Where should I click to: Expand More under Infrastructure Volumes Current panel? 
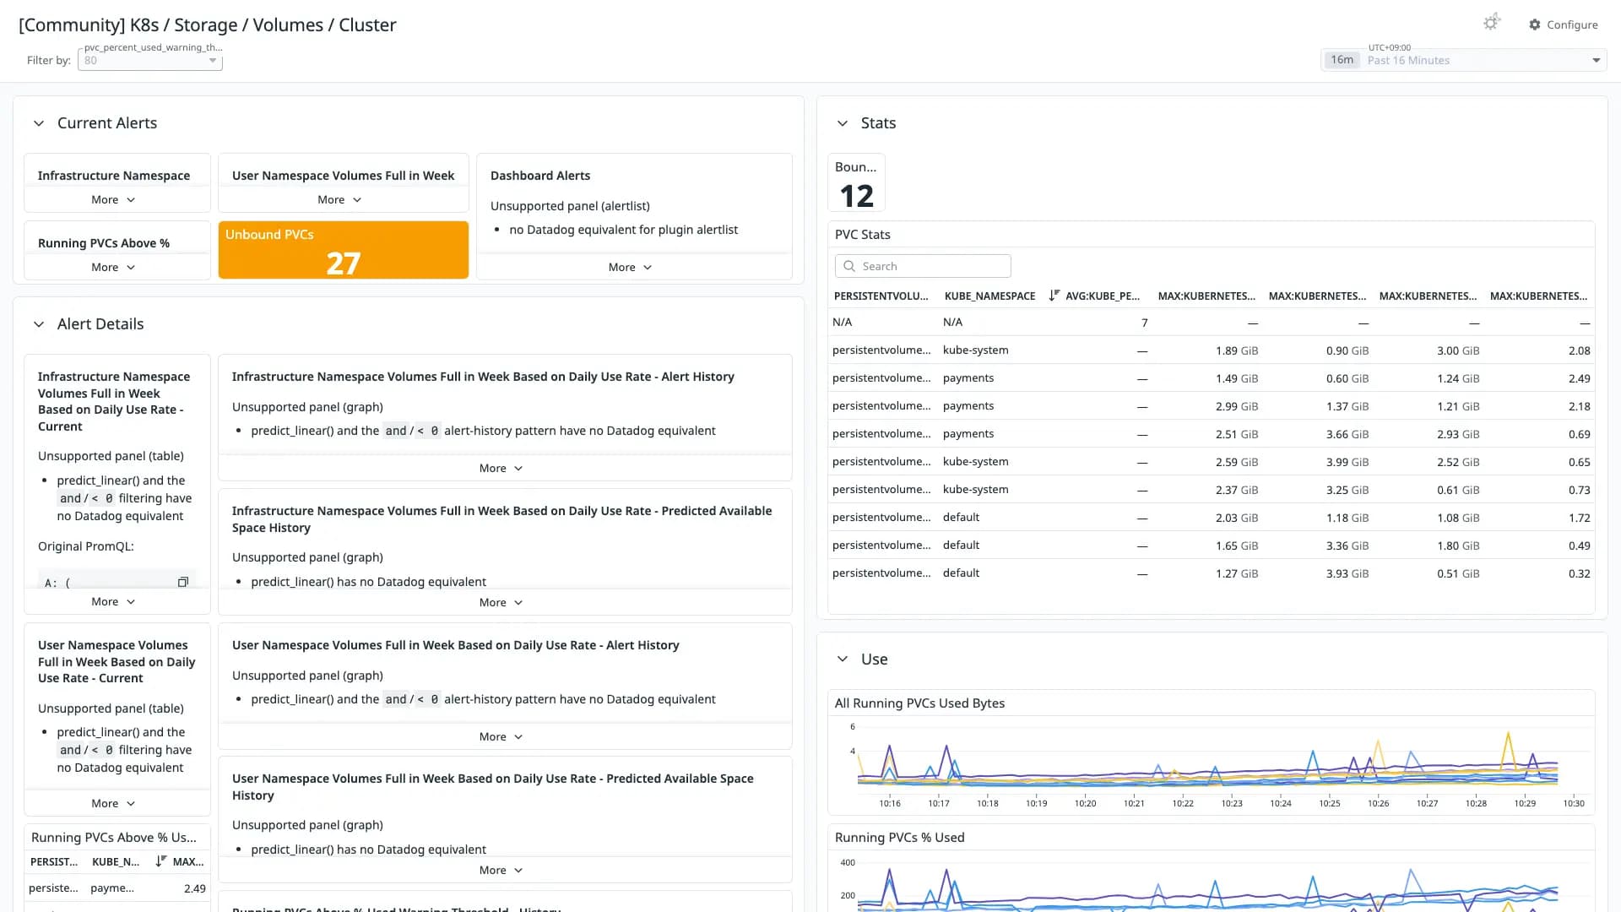coord(113,602)
